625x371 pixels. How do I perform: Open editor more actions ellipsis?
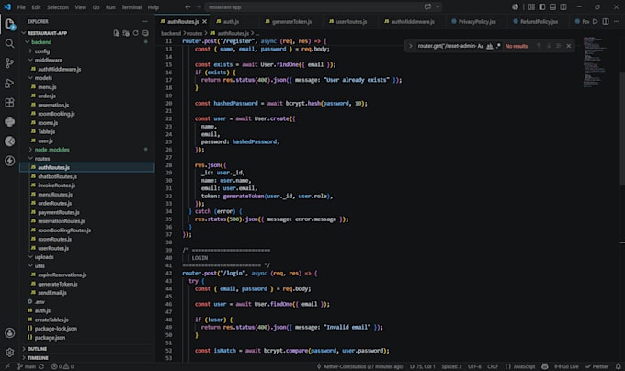pyautogui.click(x=616, y=21)
